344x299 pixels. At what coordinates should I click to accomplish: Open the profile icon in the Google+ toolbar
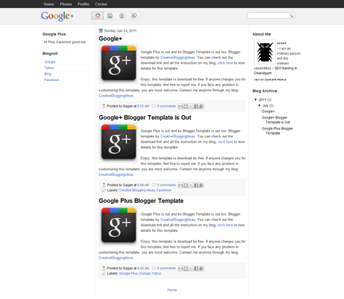122,16
